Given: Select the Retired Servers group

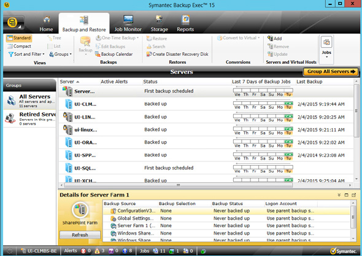Looking at the screenshot, I should [29, 118].
